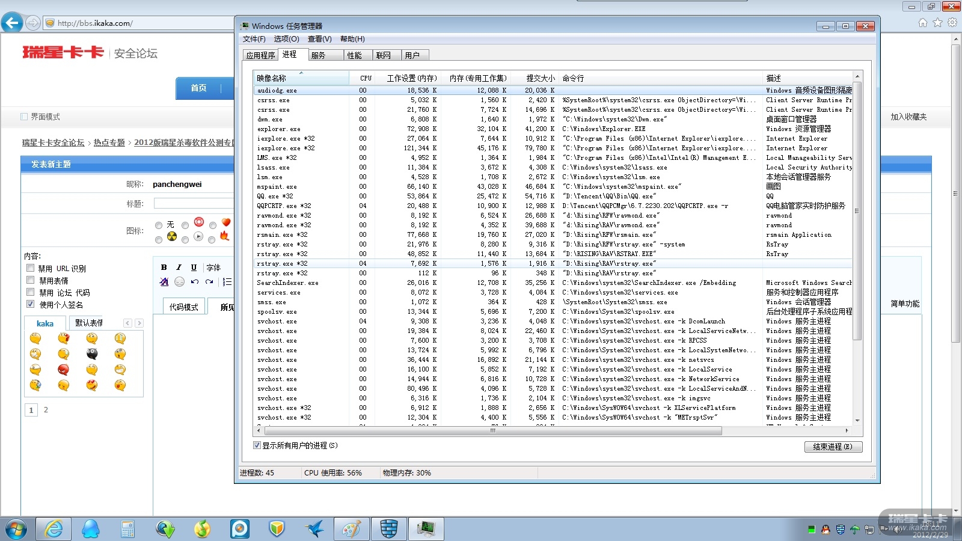The height and width of the screenshot is (541, 962).
Task: Click the QQ penguin system tray icon
Action: pyautogui.click(x=826, y=530)
